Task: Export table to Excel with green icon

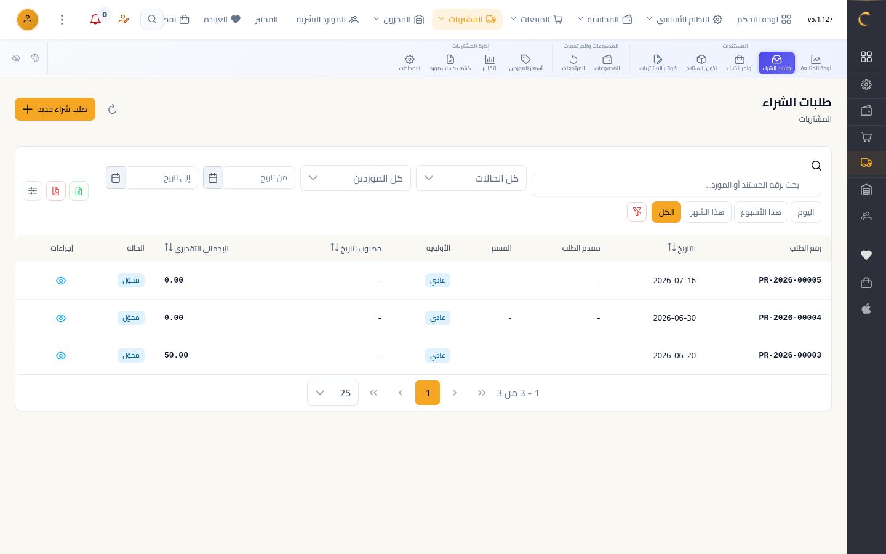Action: [79, 191]
